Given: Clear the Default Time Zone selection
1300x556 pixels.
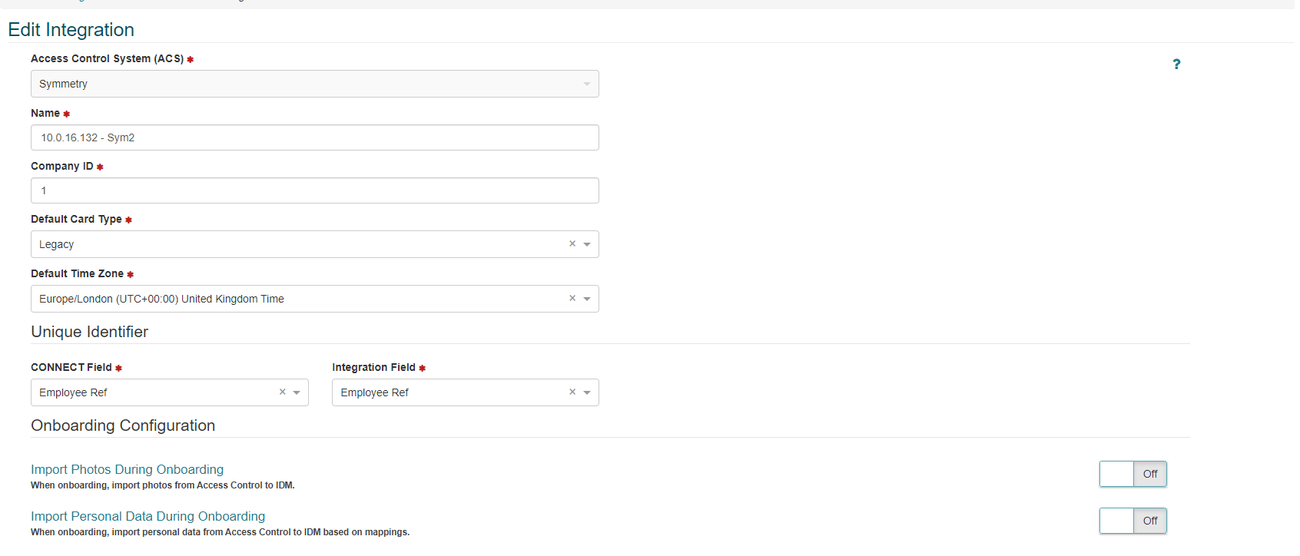Looking at the screenshot, I should [572, 298].
